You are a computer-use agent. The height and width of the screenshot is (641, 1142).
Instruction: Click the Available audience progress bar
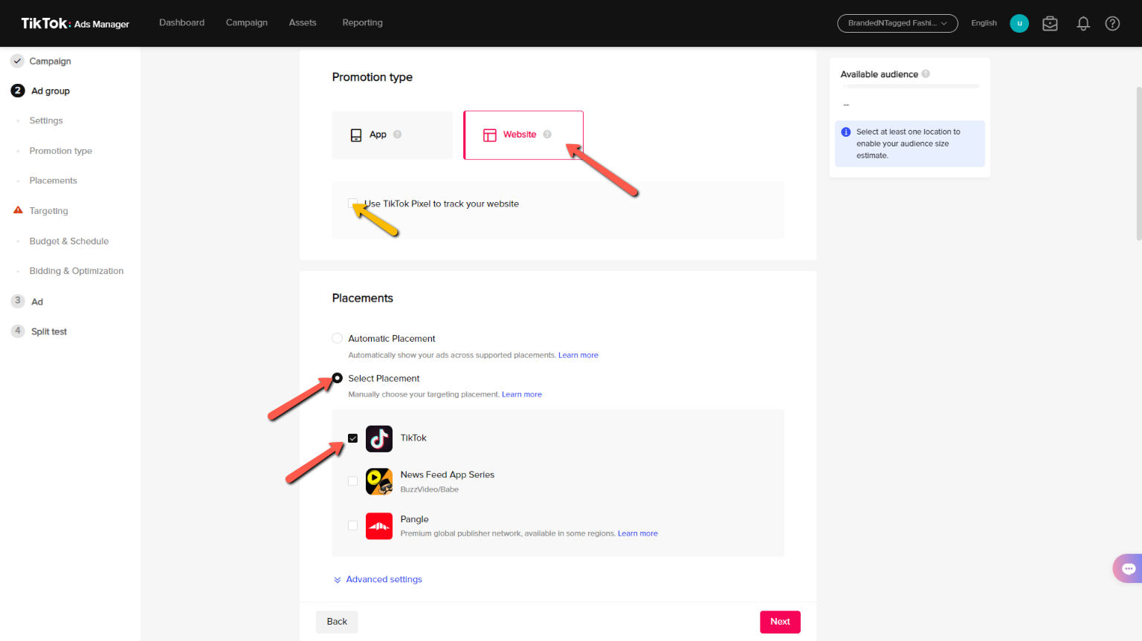911,86
